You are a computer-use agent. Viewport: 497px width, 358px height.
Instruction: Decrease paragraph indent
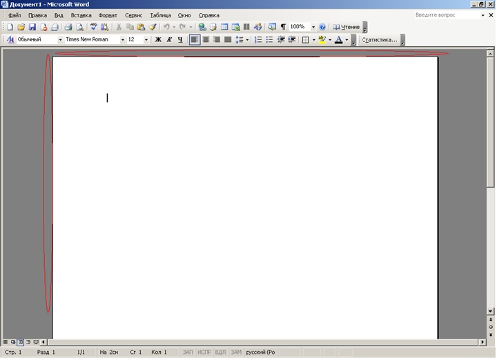point(281,39)
